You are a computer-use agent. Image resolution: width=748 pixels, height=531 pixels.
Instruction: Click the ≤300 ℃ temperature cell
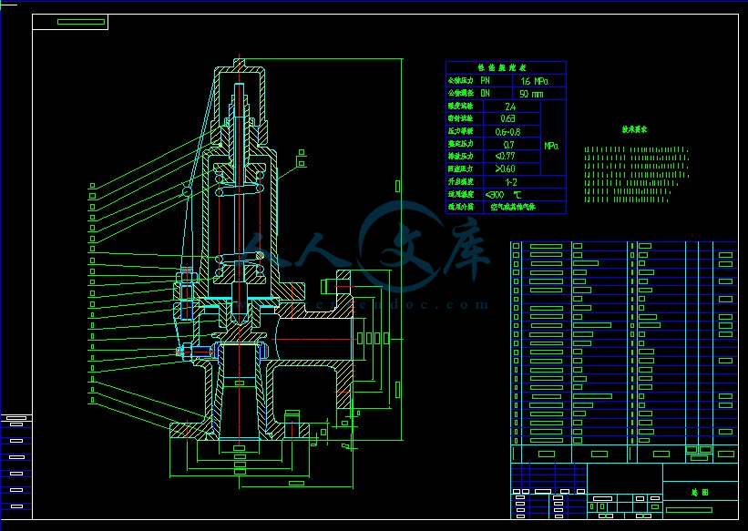point(504,194)
